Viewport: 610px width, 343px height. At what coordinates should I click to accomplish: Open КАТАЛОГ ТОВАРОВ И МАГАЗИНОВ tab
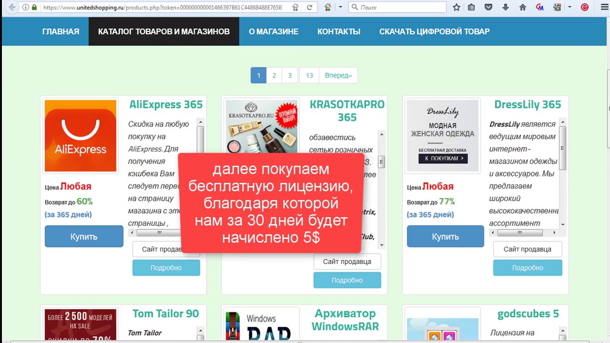164,31
